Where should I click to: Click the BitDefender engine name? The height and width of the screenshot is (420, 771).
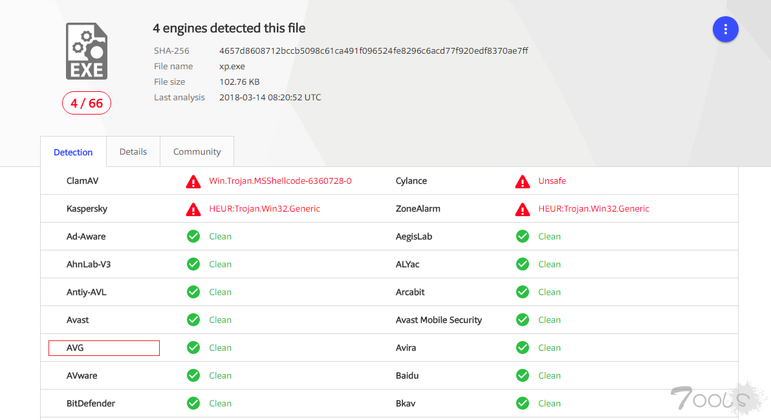(x=91, y=403)
